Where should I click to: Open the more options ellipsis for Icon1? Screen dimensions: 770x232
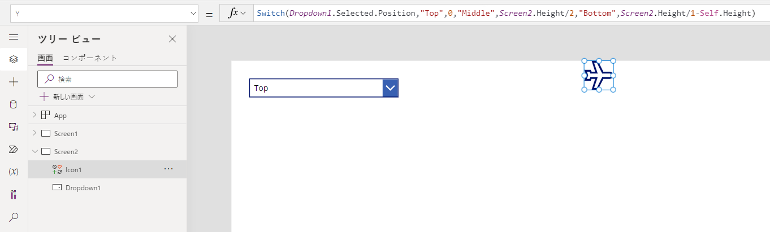tap(168, 169)
